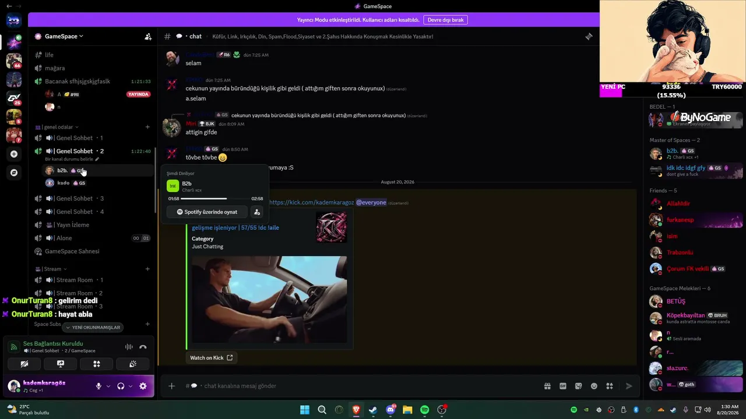Open the Discover servers compass icon

click(x=14, y=173)
